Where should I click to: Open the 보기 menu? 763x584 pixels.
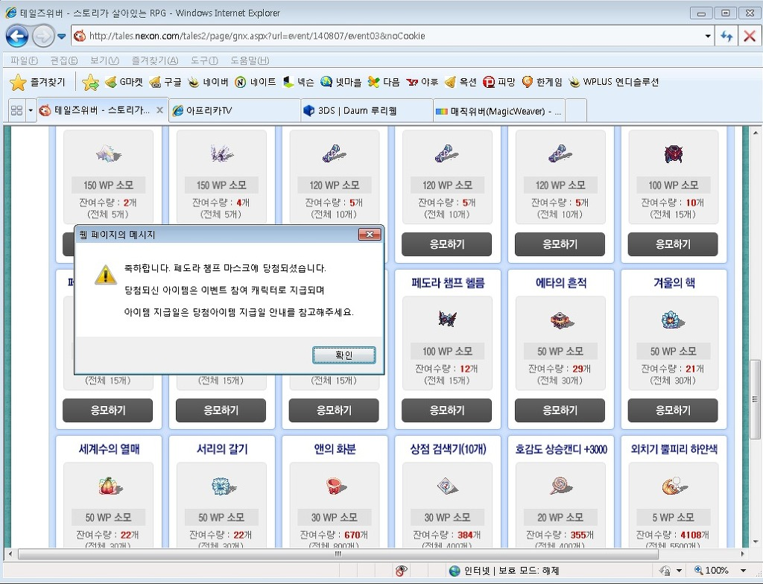click(104, 60)
